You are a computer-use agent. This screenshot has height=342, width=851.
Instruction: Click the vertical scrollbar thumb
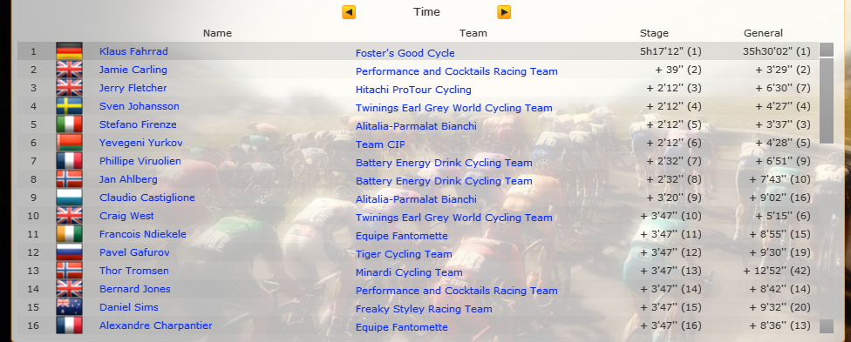826,101
